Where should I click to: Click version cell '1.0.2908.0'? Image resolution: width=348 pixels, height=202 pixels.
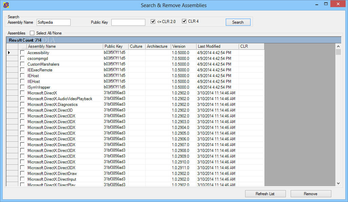pyautogui.click(x=184, y=151)
